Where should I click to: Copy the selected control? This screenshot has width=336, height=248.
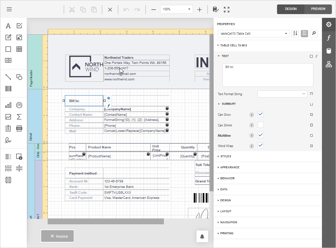point(83,10)
